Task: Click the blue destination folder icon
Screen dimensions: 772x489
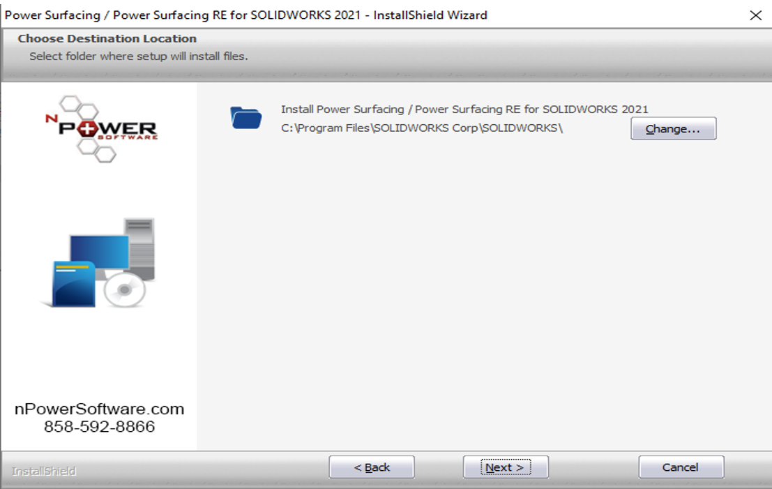Action: (x=245, y=118)
